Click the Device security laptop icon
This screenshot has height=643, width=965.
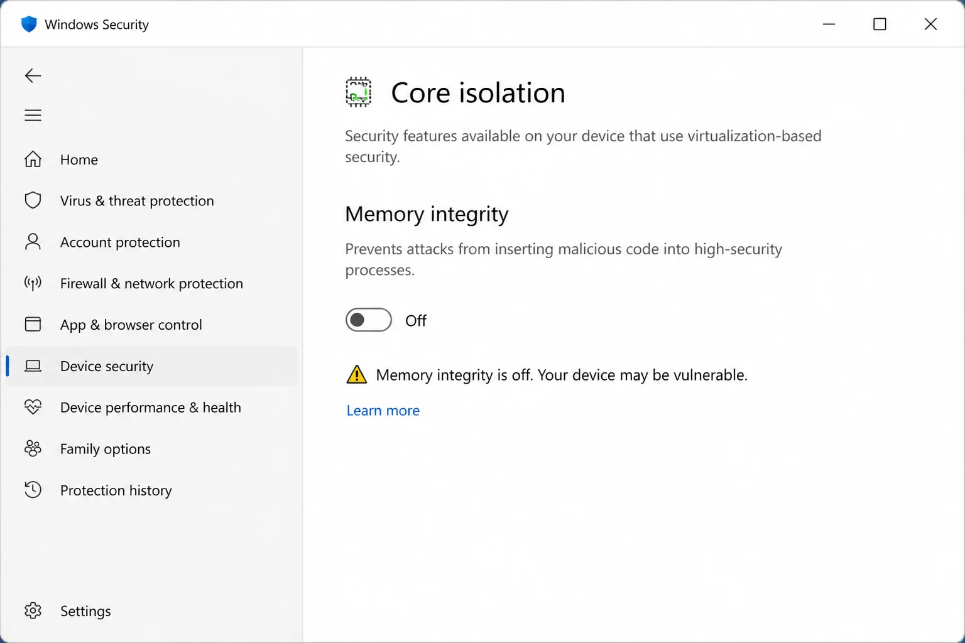(x=33, y=366)
